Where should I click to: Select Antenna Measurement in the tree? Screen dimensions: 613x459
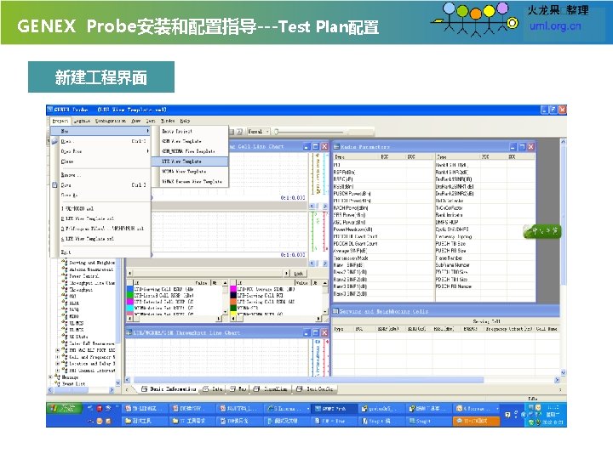pyautogui.click(x=91, y=269)
